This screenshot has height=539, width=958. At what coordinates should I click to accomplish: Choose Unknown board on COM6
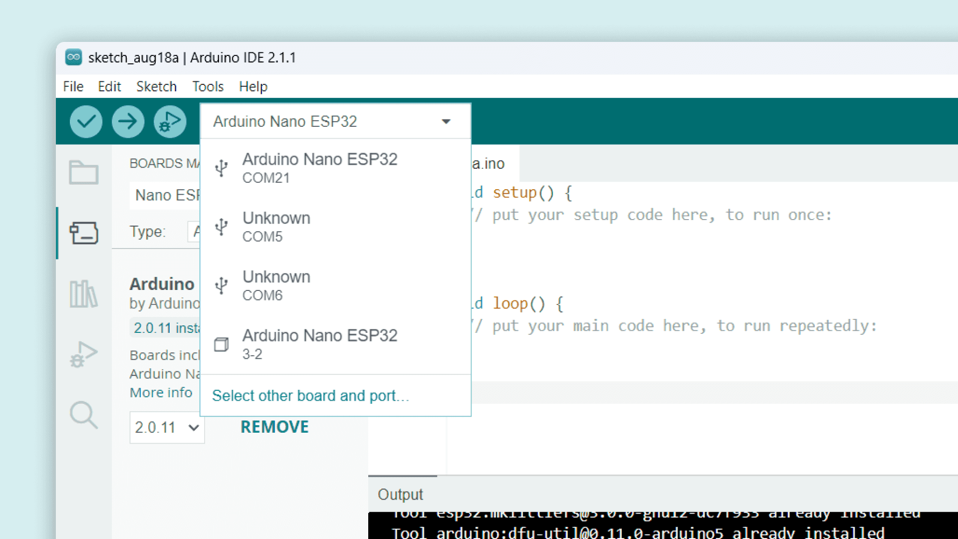[276, 285]
